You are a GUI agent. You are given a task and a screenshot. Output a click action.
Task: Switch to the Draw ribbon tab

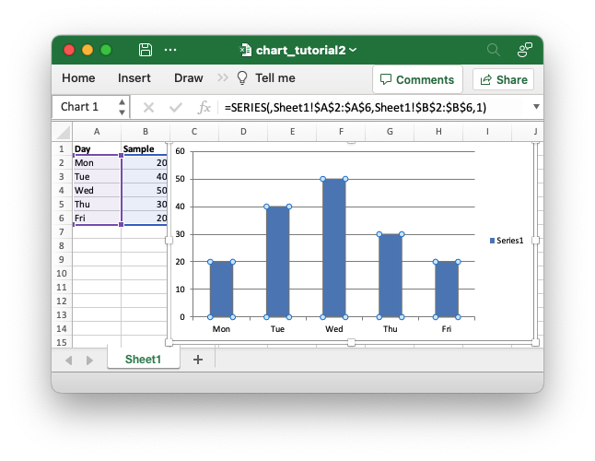[x=188, y=78]
